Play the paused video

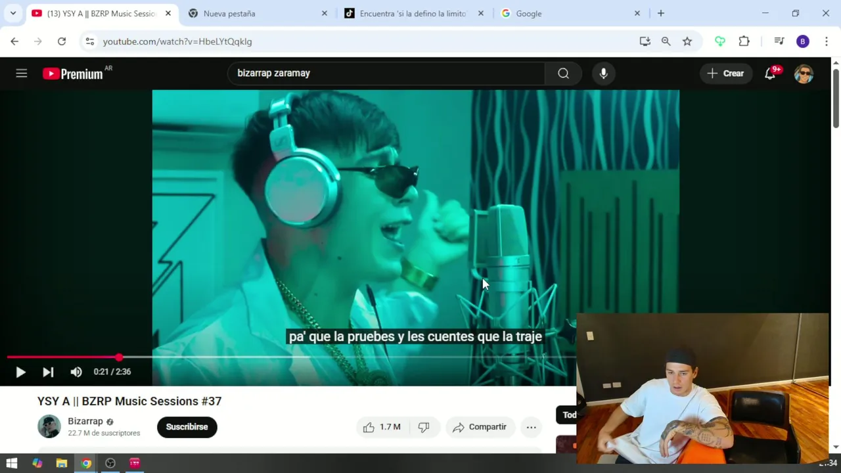20,372
